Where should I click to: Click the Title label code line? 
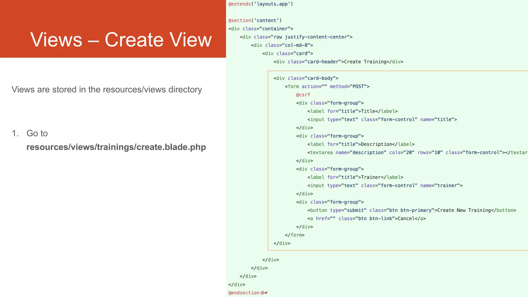[x=352, y=111]
